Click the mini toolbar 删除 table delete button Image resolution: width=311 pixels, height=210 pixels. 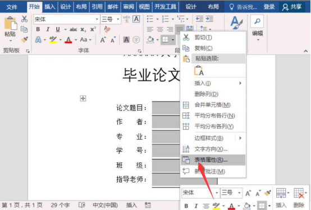click(300, 198)
